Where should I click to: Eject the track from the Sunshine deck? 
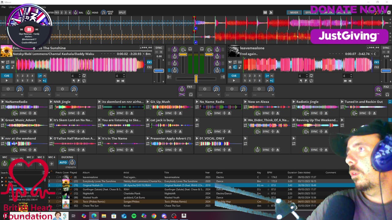click(3, 67)
